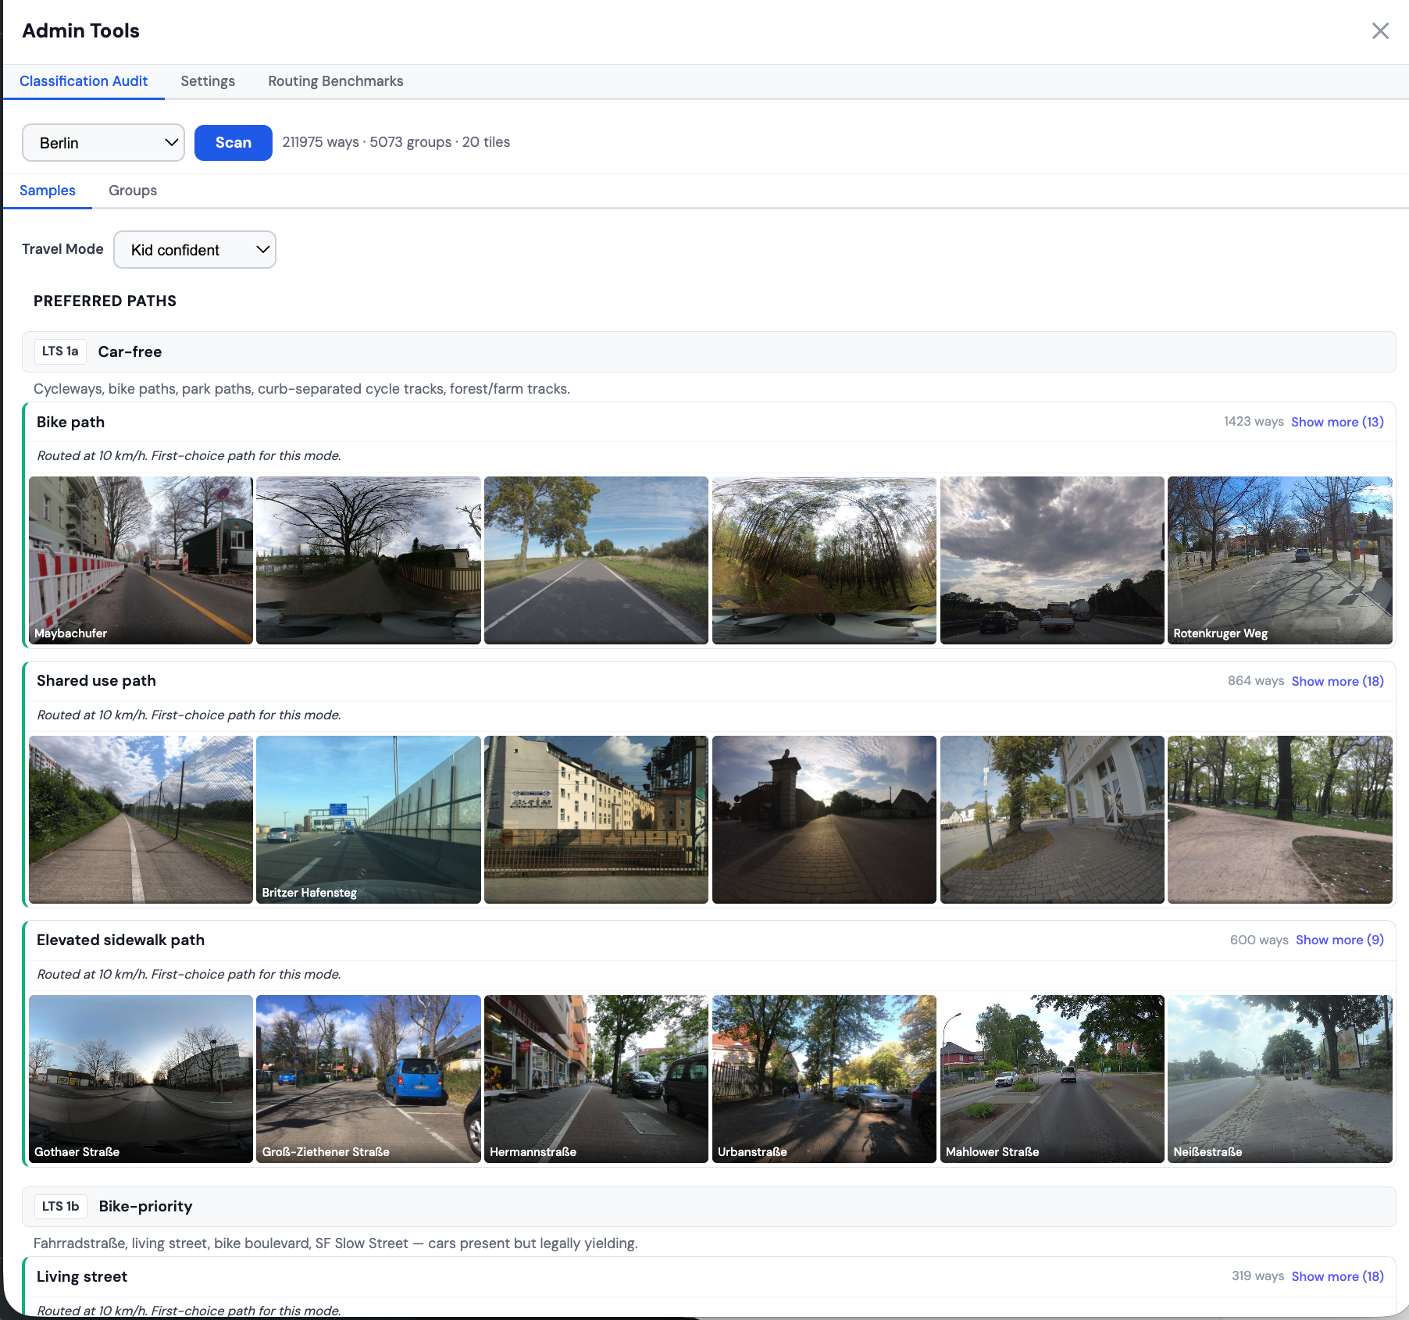
Task: Open the Groups sub-tab
Action: click(x=133, y=191)
